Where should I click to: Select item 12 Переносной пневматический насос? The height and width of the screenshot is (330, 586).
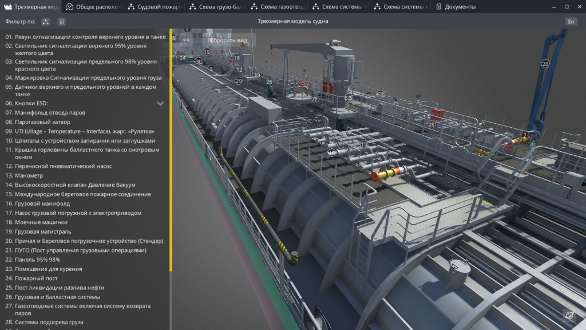point(58,166)
